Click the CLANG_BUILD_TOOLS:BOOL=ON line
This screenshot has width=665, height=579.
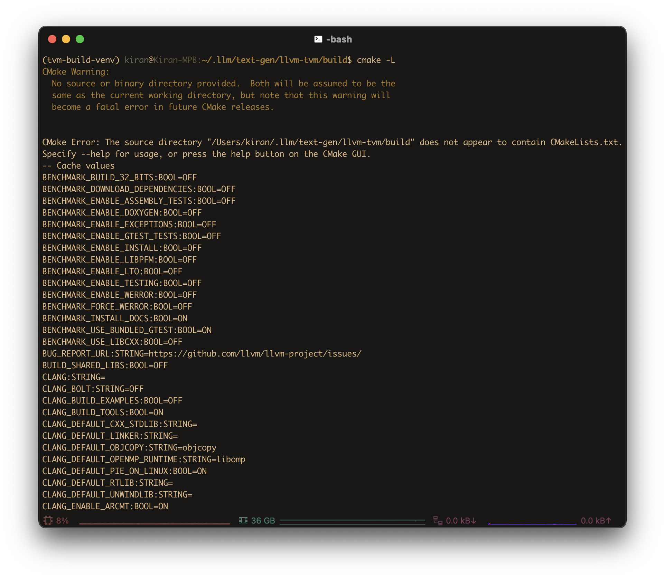(103, 412)
